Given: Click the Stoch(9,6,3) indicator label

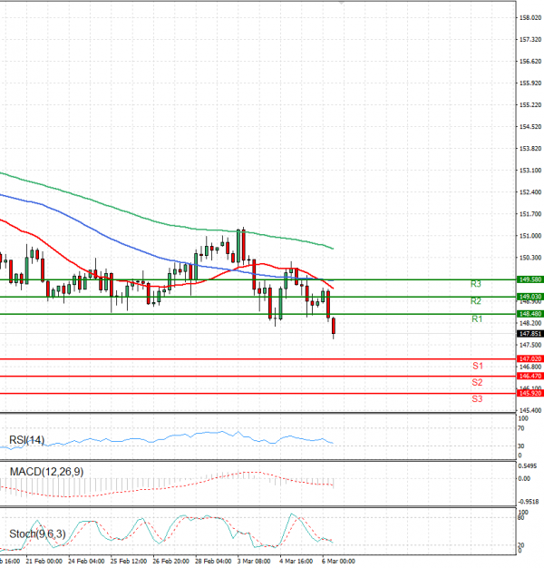Looking at the screenshot, I should tap(37, 534).
